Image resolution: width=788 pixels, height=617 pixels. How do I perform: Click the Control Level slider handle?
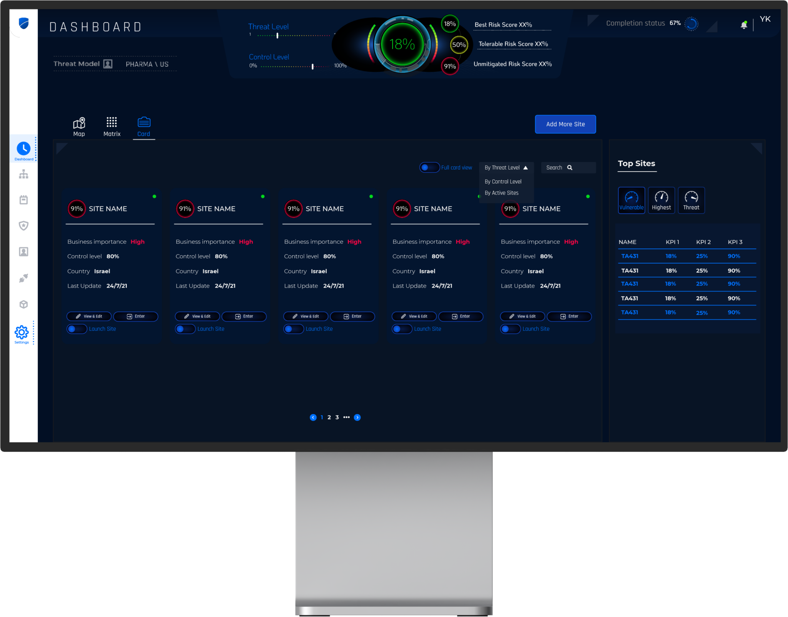[312, 67]
